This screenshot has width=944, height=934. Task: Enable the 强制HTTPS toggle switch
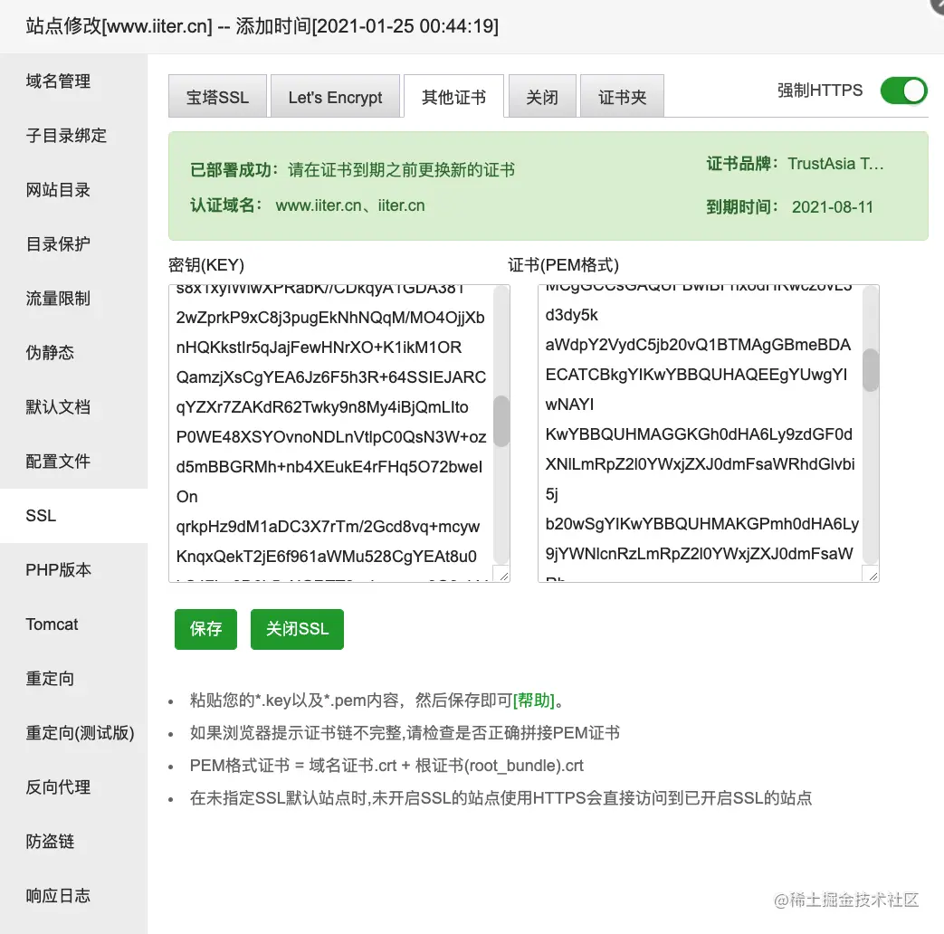[x=902, y=91]
